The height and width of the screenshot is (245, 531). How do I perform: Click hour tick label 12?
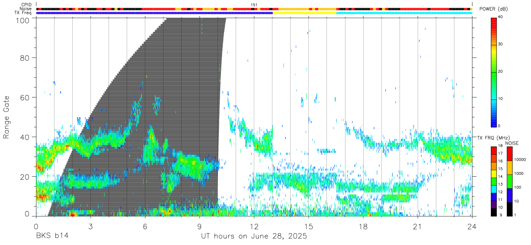(x=254, y=226)
